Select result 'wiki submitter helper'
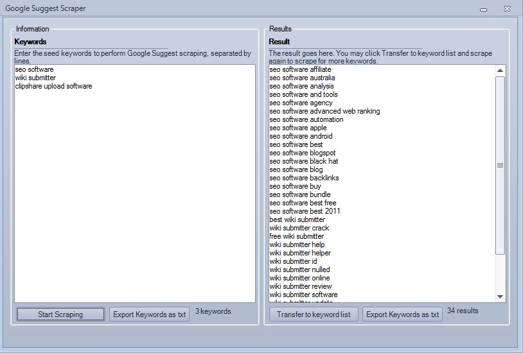523x353 pixels. click(300, 253)
